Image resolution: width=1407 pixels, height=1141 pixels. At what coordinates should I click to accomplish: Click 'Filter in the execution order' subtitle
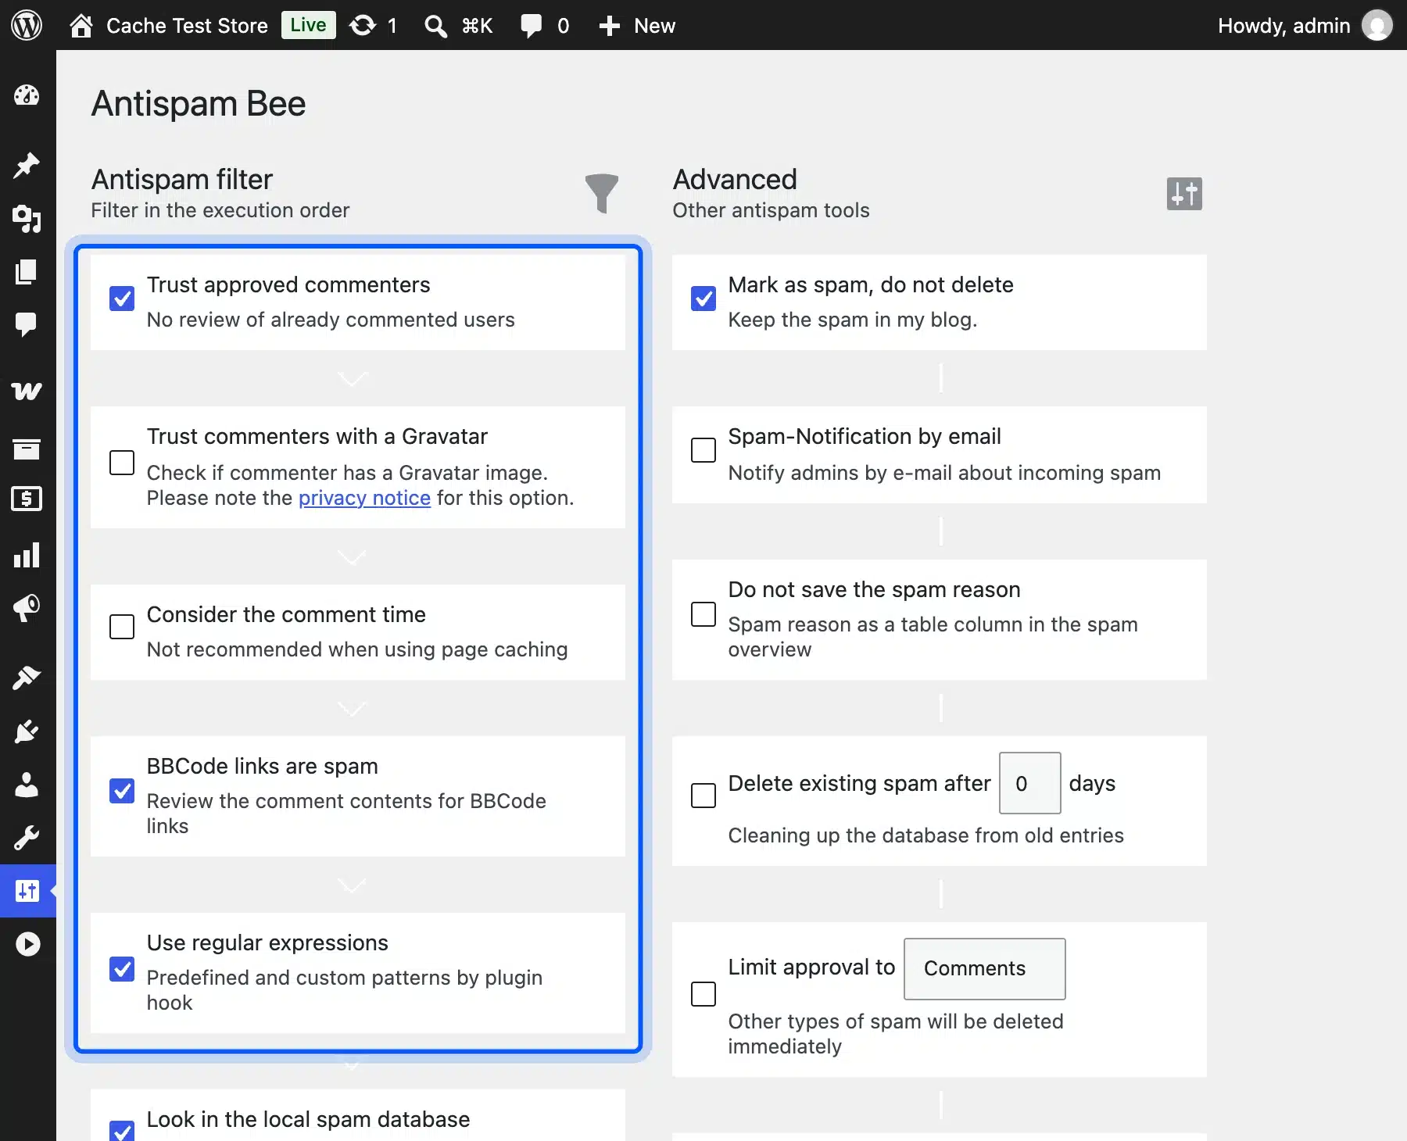pos(220,210)
